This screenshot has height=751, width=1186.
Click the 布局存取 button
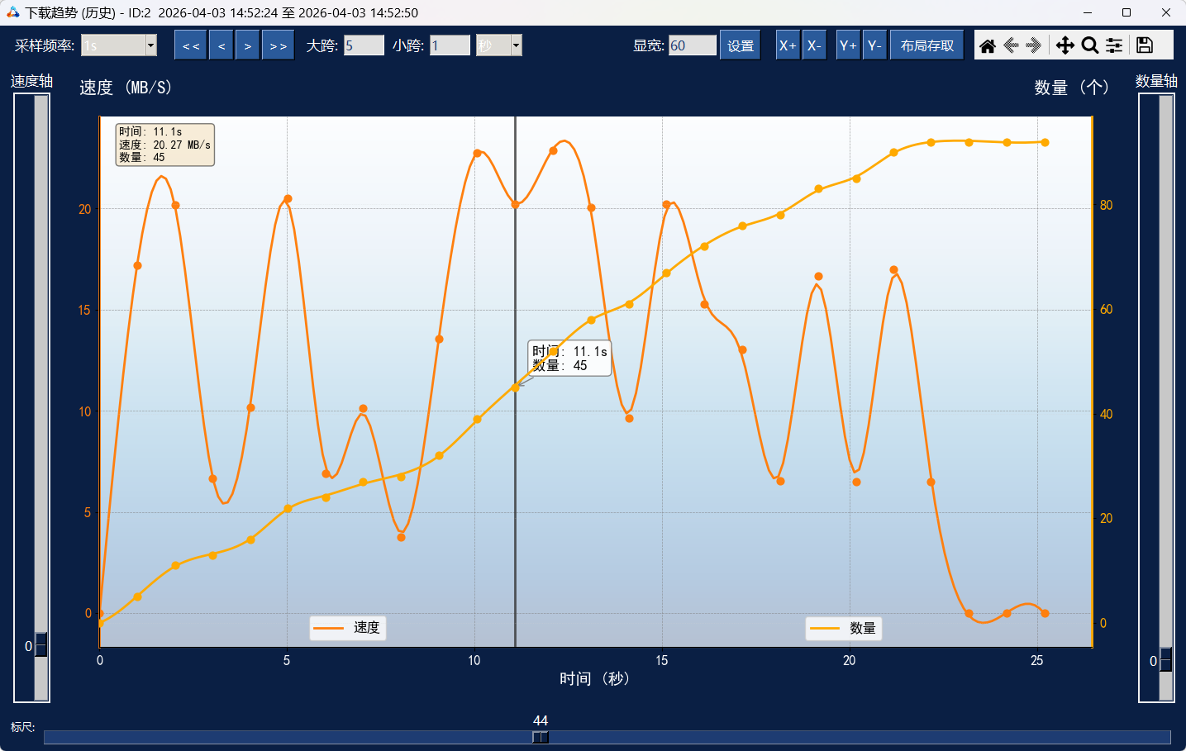(926, 45)
